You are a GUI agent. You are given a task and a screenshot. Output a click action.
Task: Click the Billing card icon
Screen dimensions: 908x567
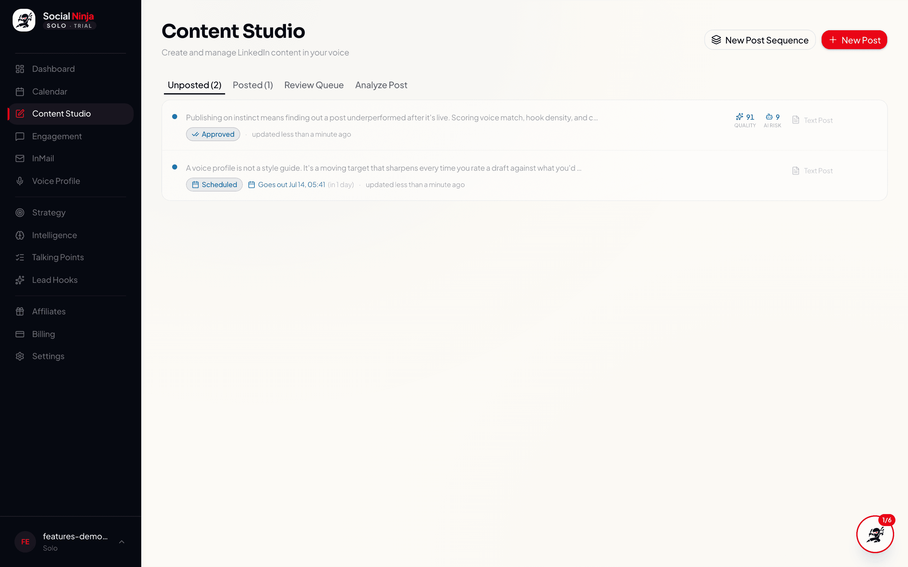pyautogui.click(x=20, y=334)
